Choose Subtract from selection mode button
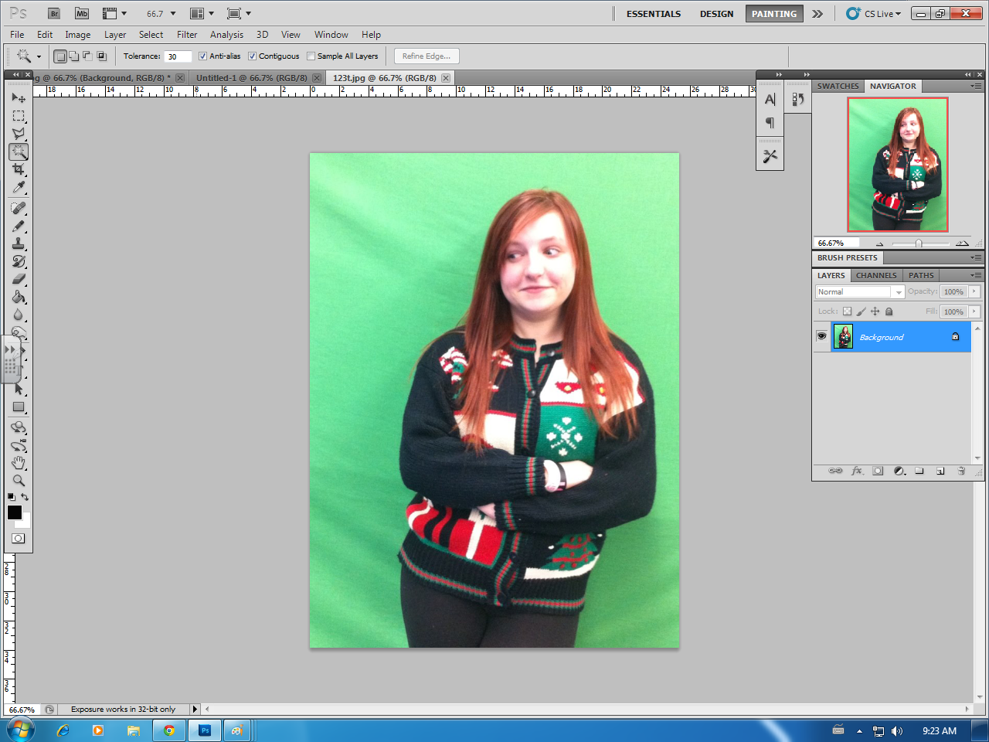This screenshot has height=742, width=989. pyautogui.click(x=87, y=56)
